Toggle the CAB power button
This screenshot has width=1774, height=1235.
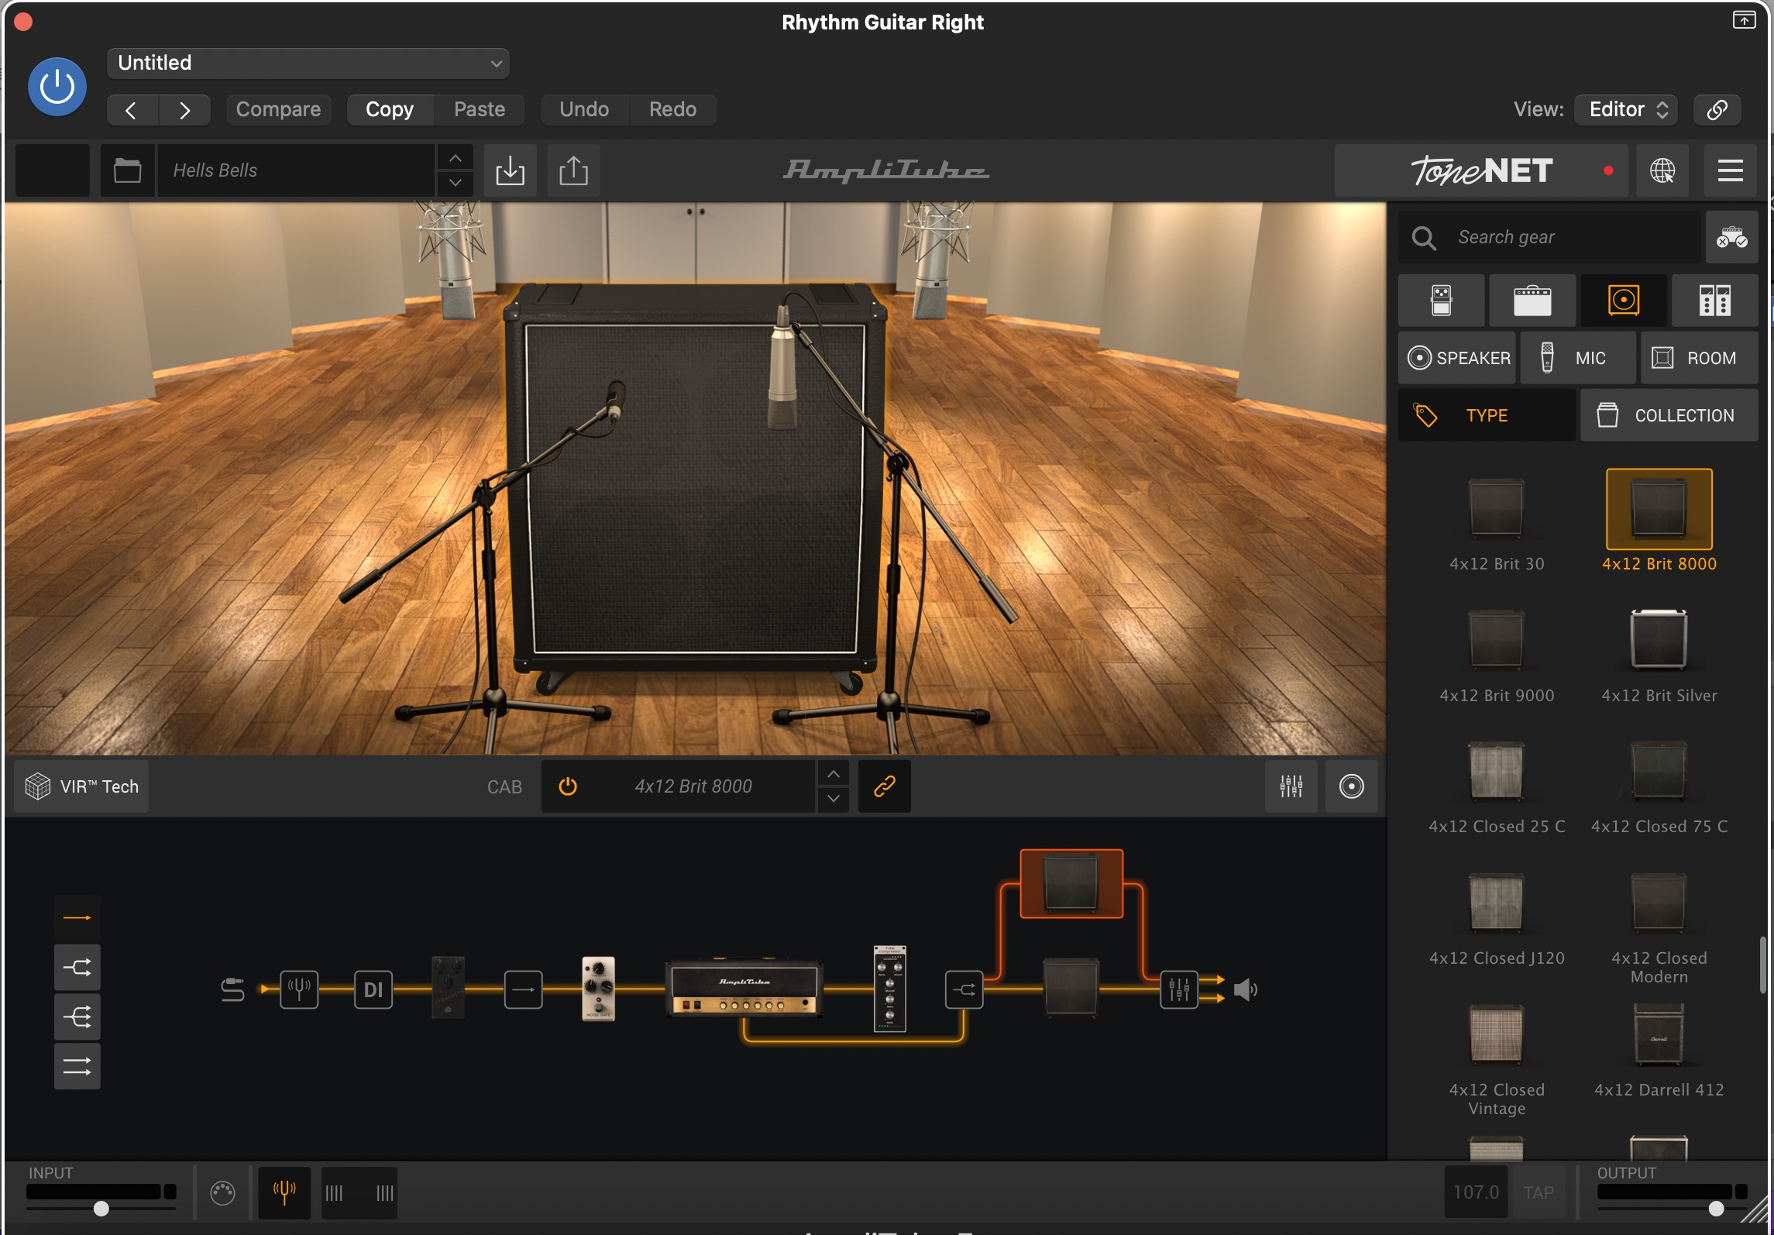click(x=568, y=786)
